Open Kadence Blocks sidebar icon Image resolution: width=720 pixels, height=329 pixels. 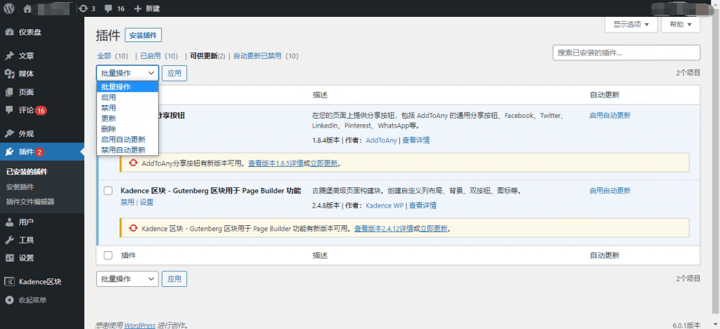point(9,282)
